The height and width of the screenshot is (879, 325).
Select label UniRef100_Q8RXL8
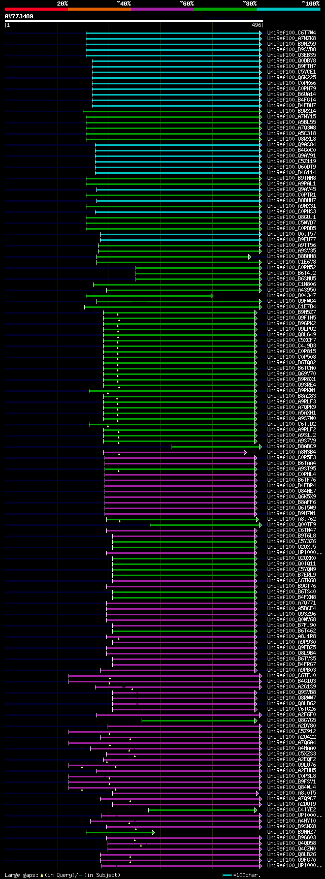291,139
